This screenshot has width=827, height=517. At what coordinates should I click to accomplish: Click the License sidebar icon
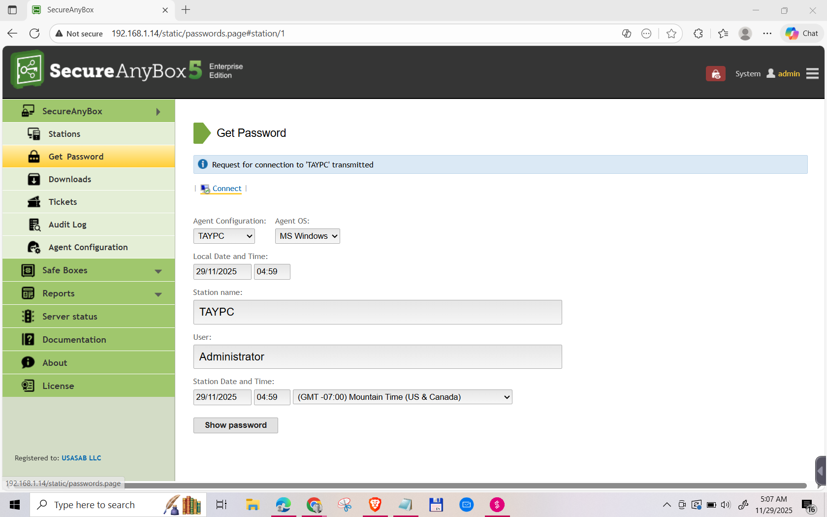[28, 386]
